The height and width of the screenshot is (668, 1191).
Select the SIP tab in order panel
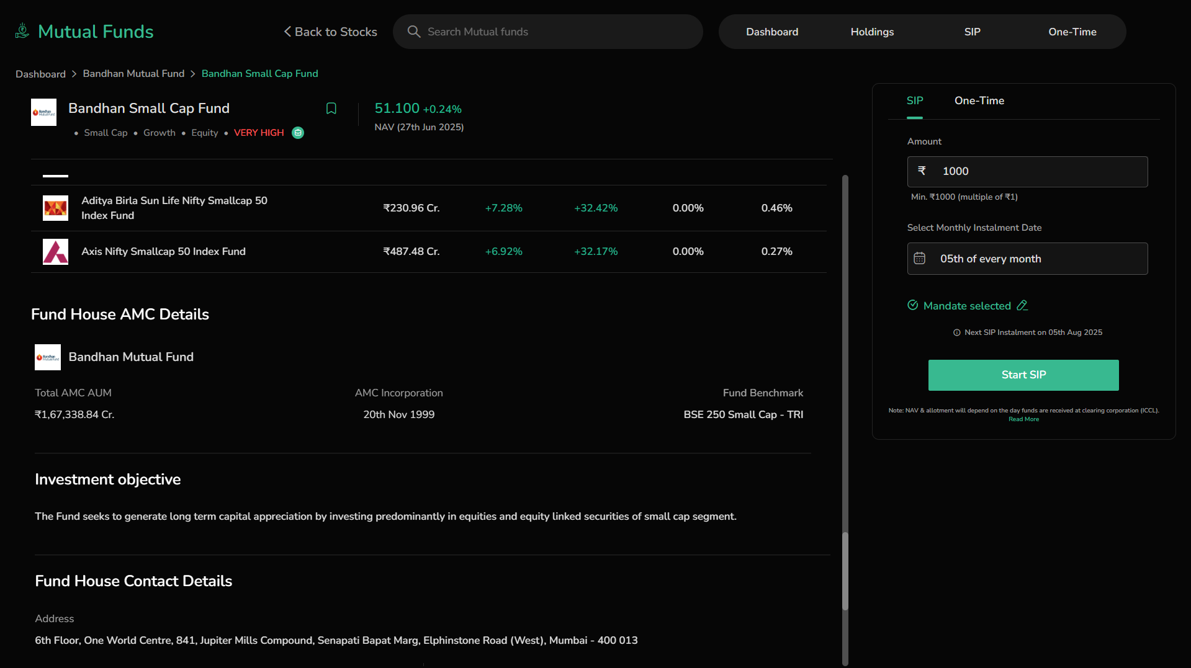915,100
